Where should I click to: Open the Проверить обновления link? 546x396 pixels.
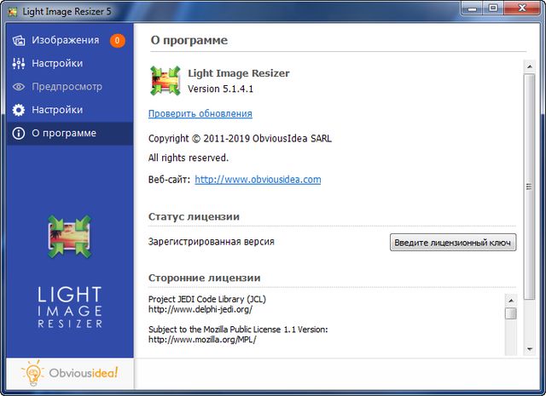[200, 113]
